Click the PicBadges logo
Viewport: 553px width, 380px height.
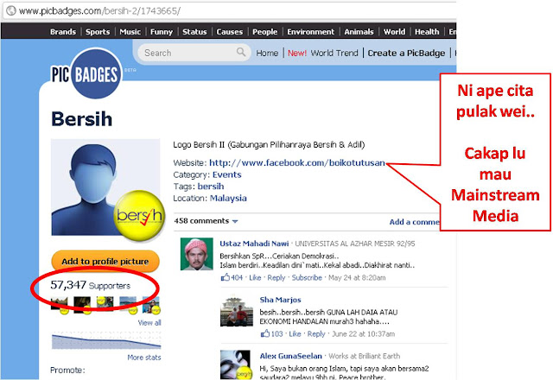[x=86, y=73]
